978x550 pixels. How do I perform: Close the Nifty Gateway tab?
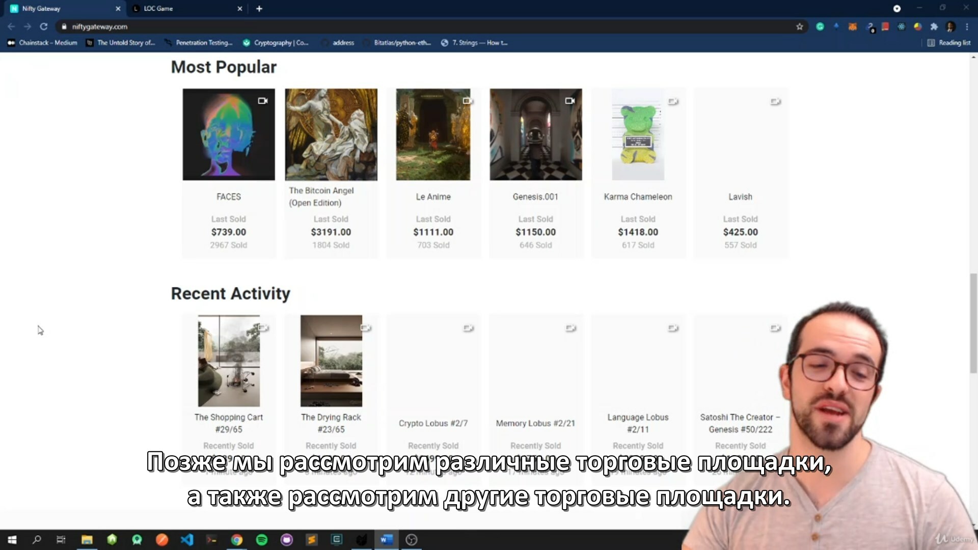point(118,9)
